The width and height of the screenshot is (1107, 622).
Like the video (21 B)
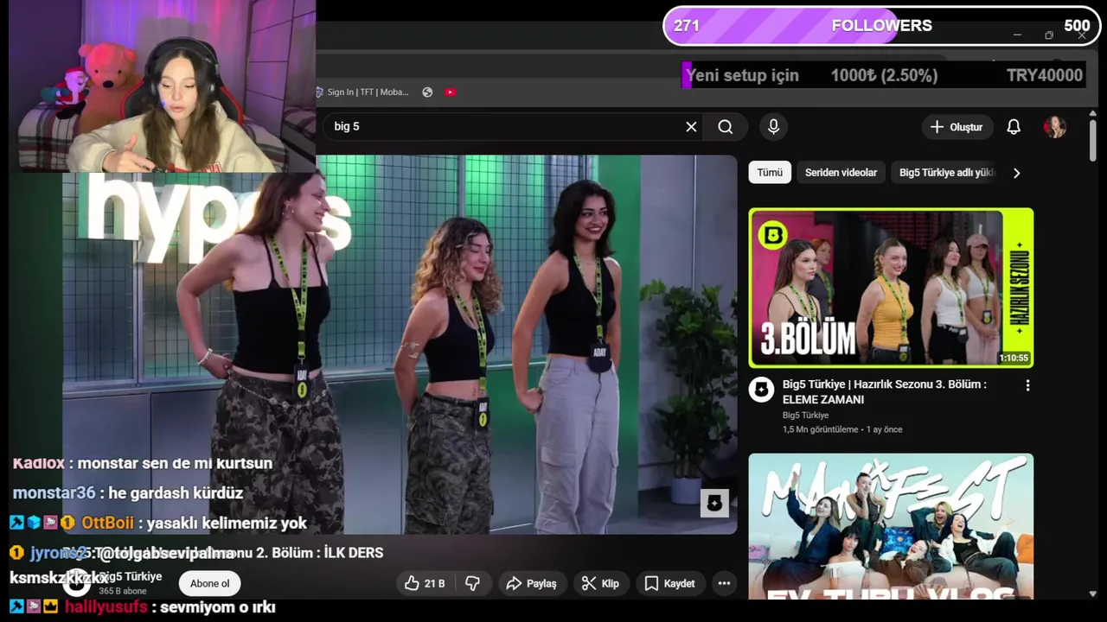[x=425, y=584]
